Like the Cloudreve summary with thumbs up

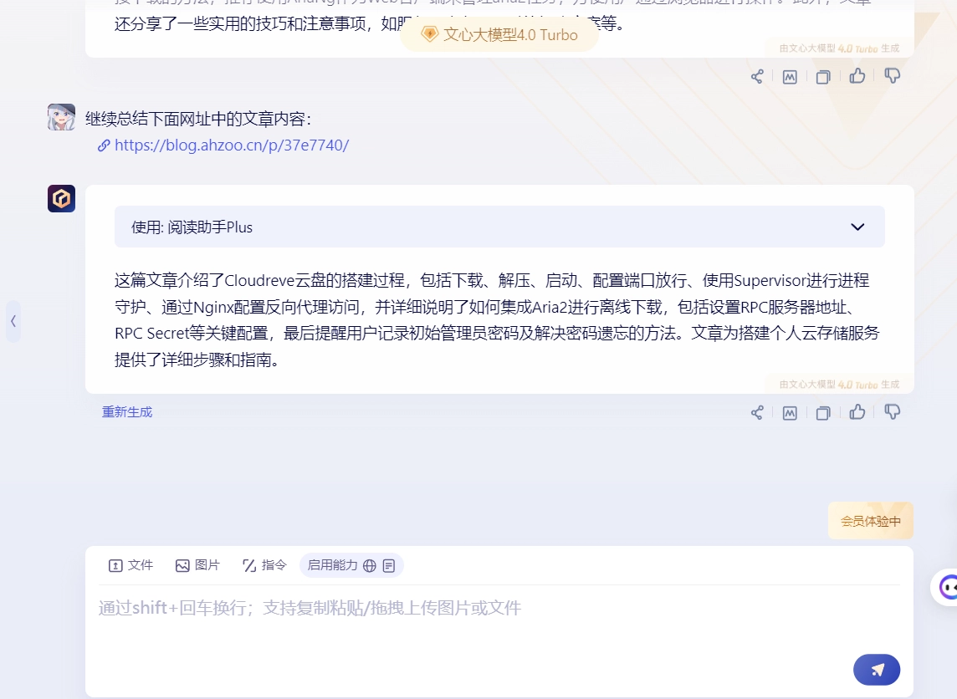tap(857, 411)
